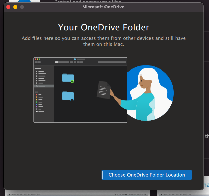Click the folder icon with green checkmark
This screenshot has width=209, height=196.
(68, 78)
